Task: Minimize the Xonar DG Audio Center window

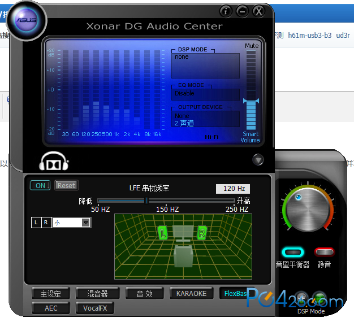Action: coord(242,11)
